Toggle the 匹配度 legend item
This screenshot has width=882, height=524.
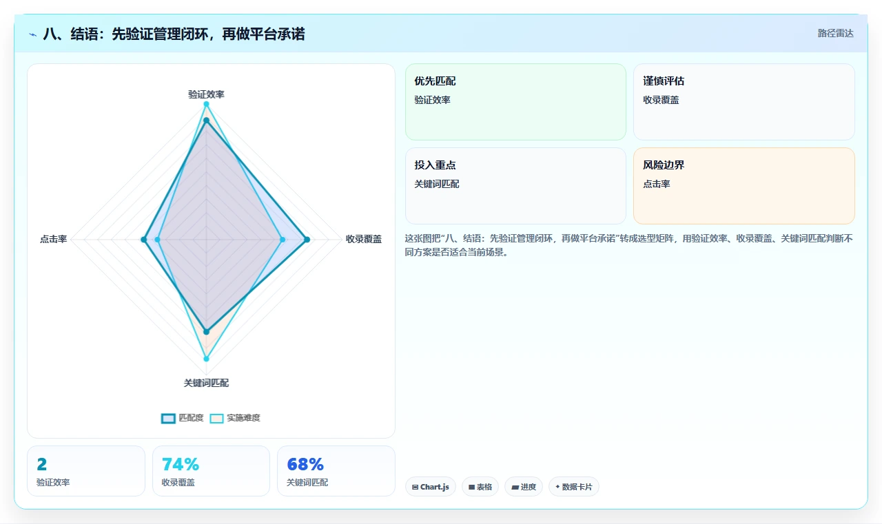pos(183,418)
